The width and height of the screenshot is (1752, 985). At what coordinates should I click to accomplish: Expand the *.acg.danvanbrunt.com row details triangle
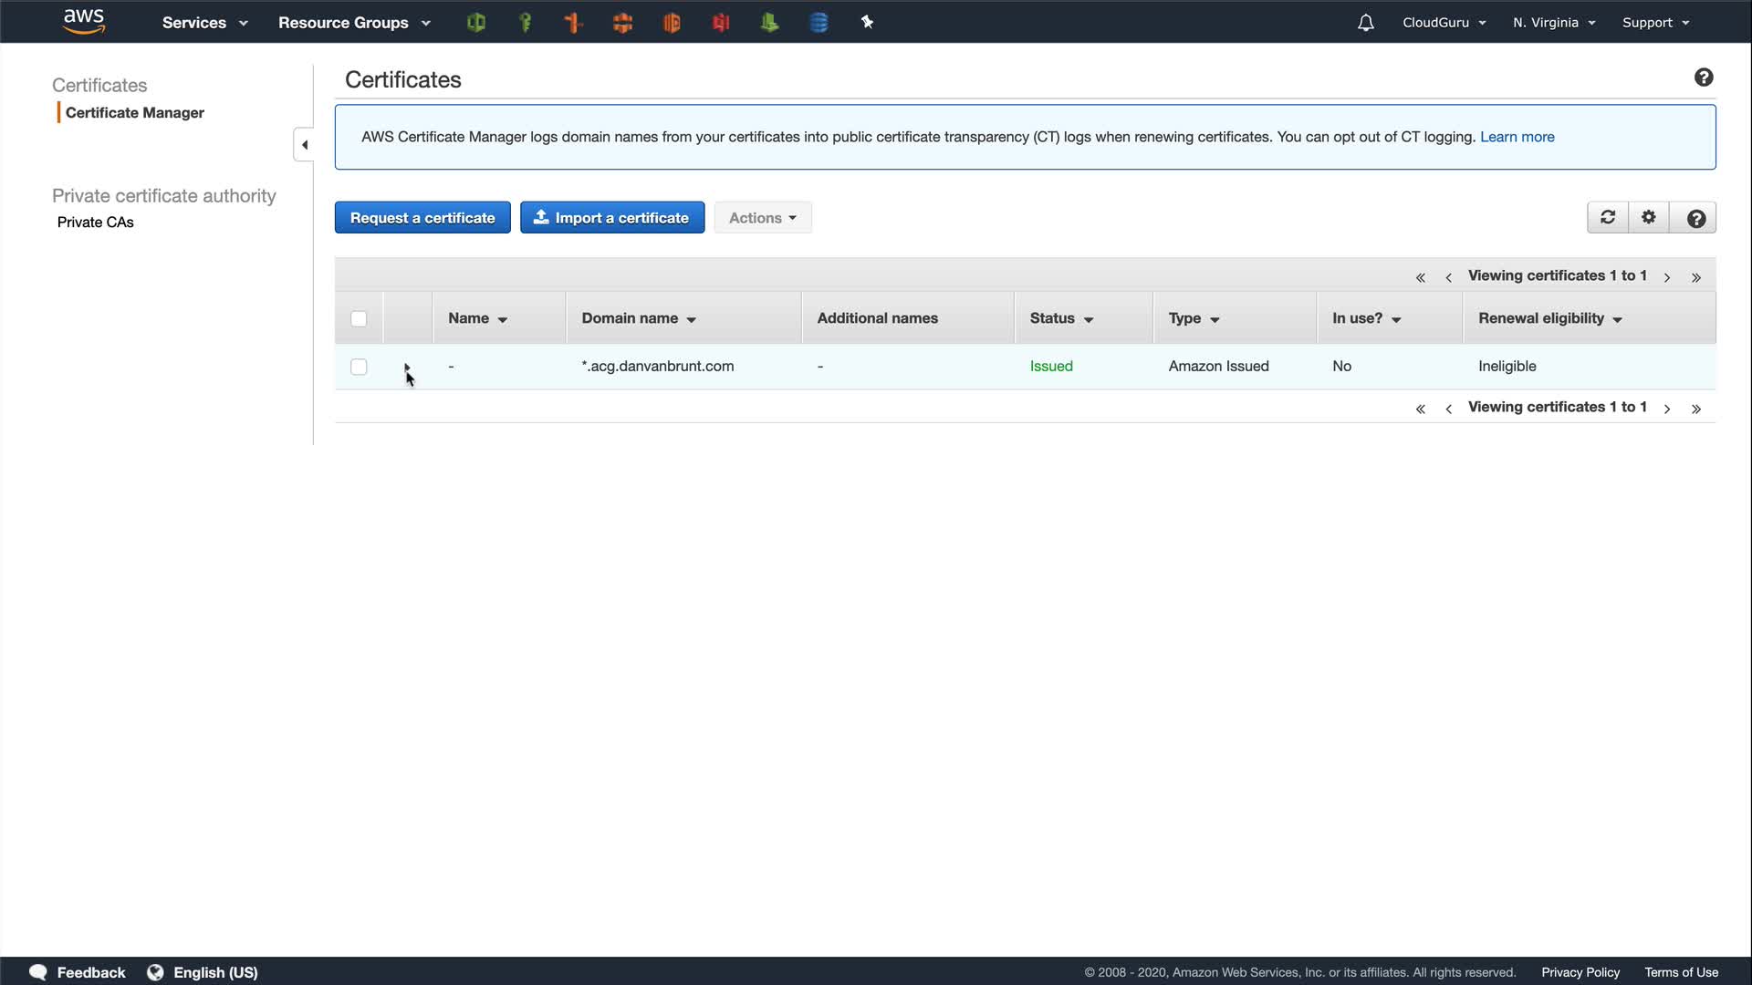pos(406,367)
